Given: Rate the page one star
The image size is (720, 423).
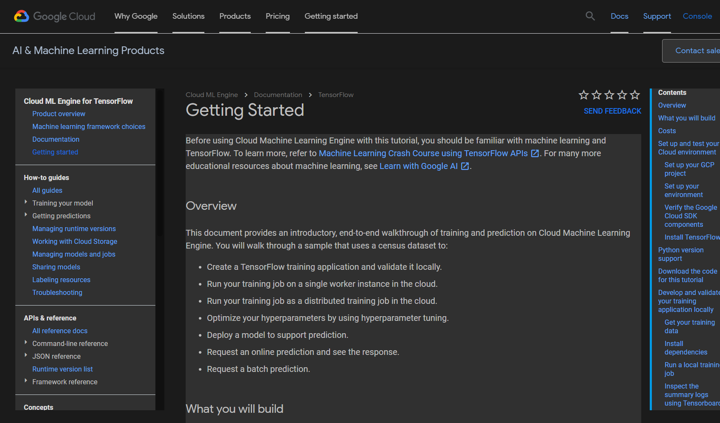Looking at the screenshot, I should pyautogui.click(x=584, y=94).
